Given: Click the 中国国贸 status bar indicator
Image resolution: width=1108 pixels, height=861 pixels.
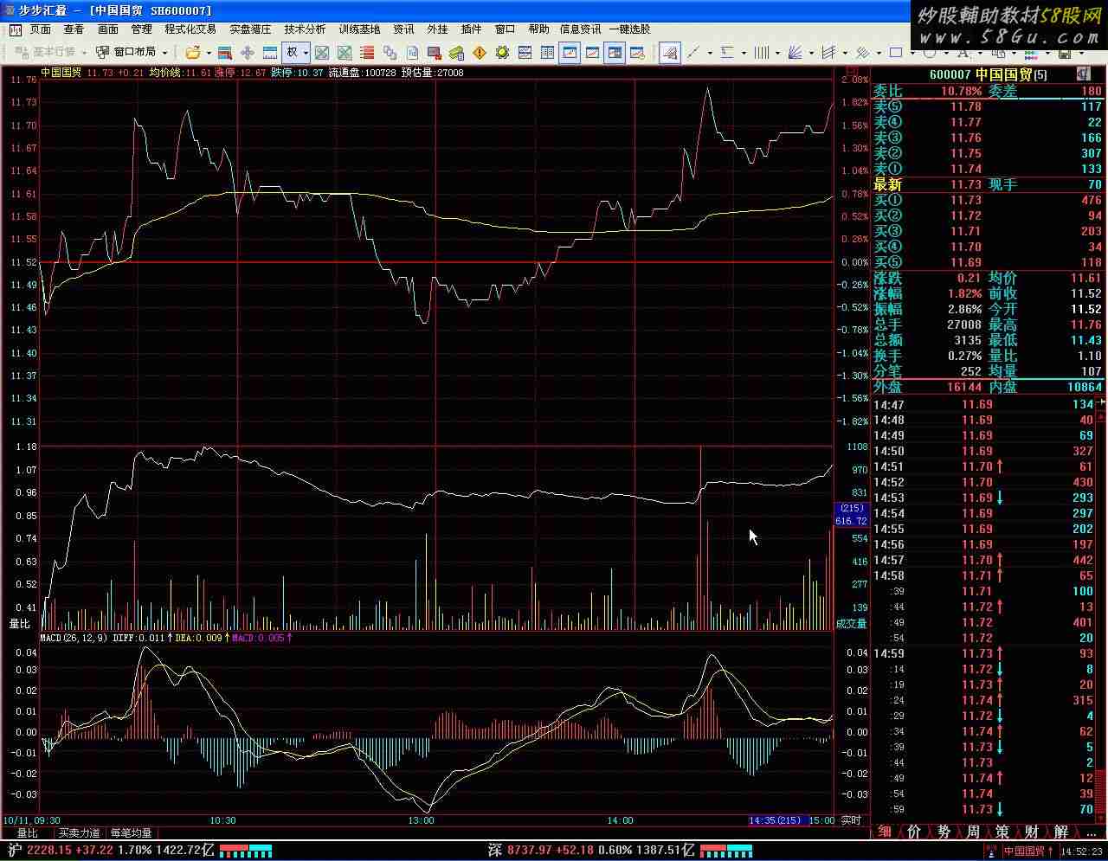Looking at the screenshot, I should coord(1027,851).
